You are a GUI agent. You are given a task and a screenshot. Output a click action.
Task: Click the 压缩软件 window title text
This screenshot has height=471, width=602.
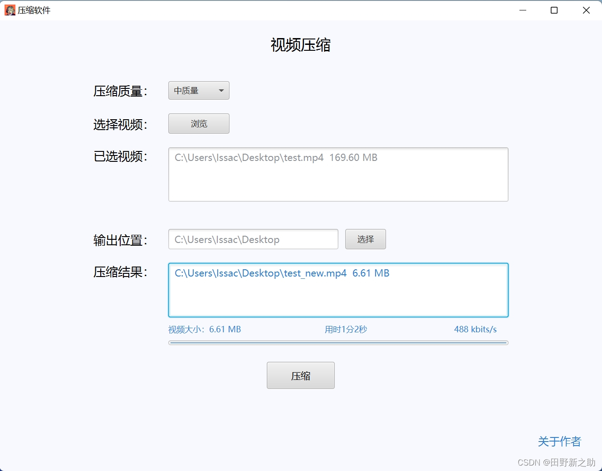(34, 10)
